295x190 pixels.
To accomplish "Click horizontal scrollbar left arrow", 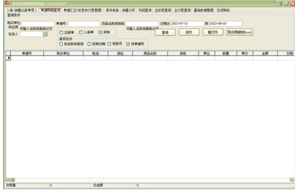I will (x=8, y=180).
